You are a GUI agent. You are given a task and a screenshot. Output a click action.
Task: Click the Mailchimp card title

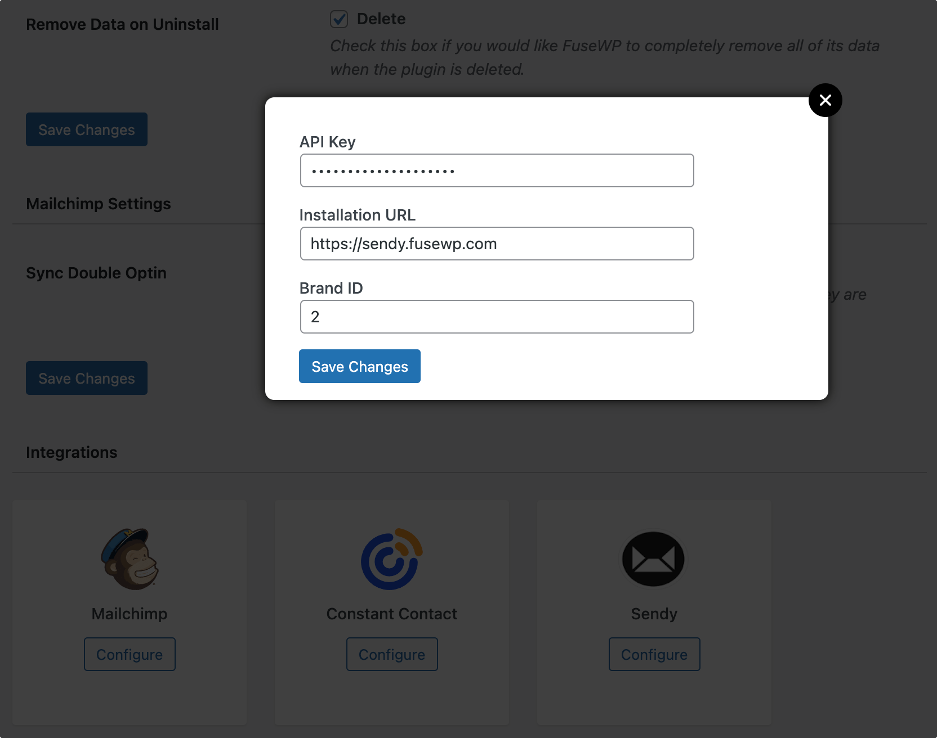pos(130,614)
